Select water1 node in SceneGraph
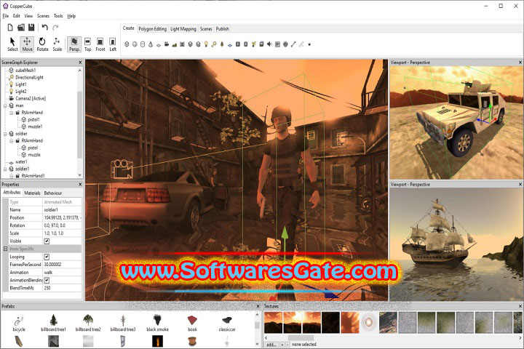This screenshot has height=349, width=524. point(21,161)
